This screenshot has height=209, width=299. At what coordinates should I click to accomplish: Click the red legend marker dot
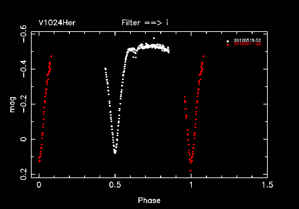coord(228,45)
